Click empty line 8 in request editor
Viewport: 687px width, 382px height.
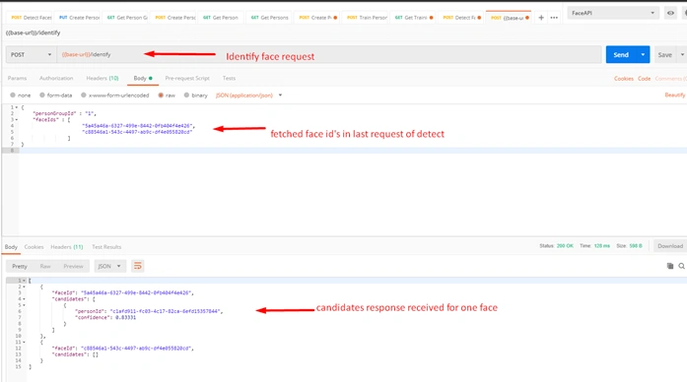tap(353, 150)
